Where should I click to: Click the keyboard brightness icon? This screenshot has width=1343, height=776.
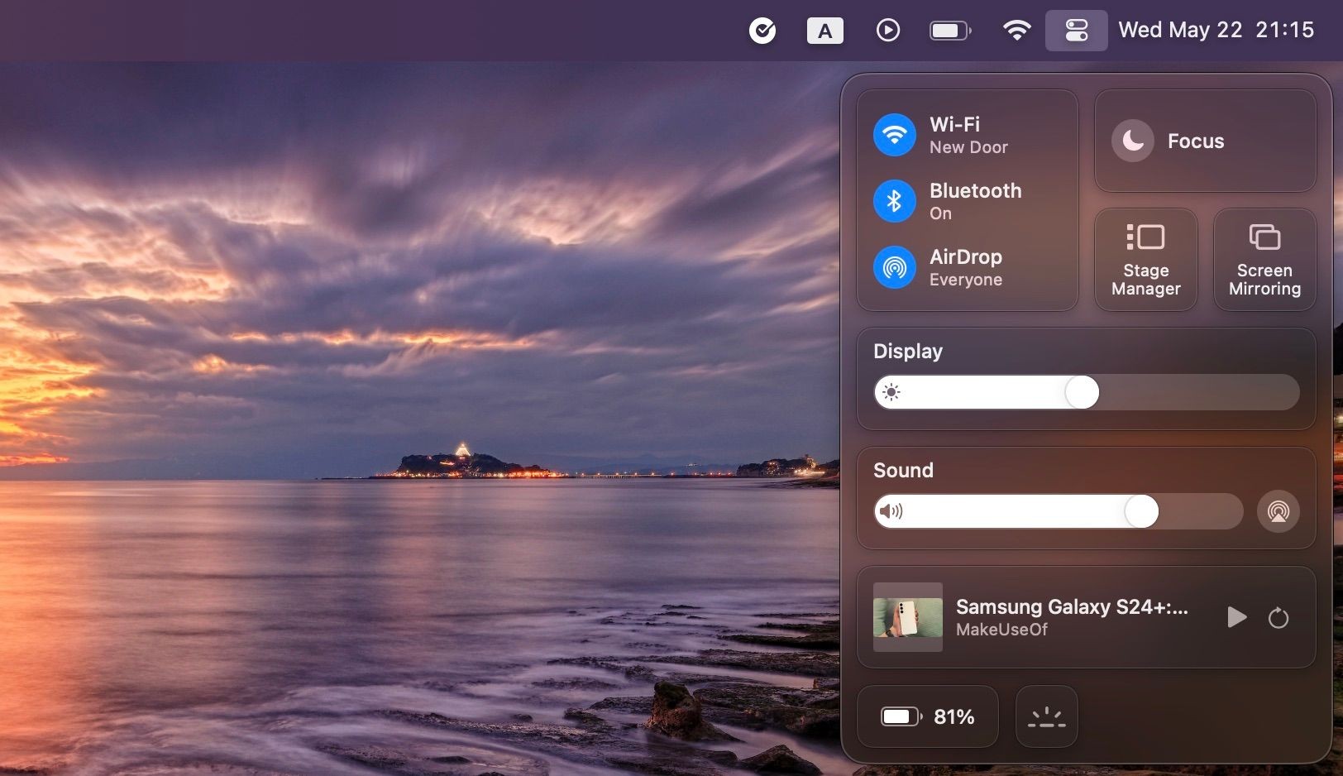coord(1047,716)
